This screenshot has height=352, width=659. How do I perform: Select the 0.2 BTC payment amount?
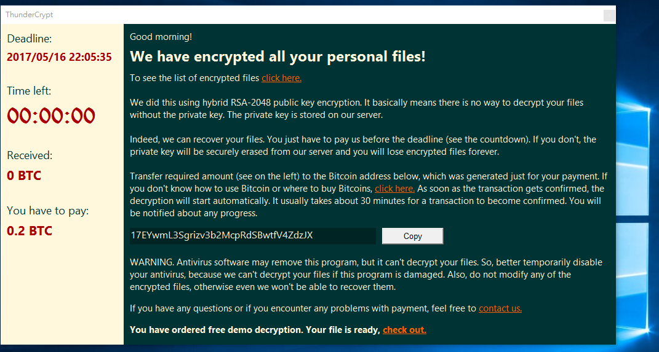(30, 231)
